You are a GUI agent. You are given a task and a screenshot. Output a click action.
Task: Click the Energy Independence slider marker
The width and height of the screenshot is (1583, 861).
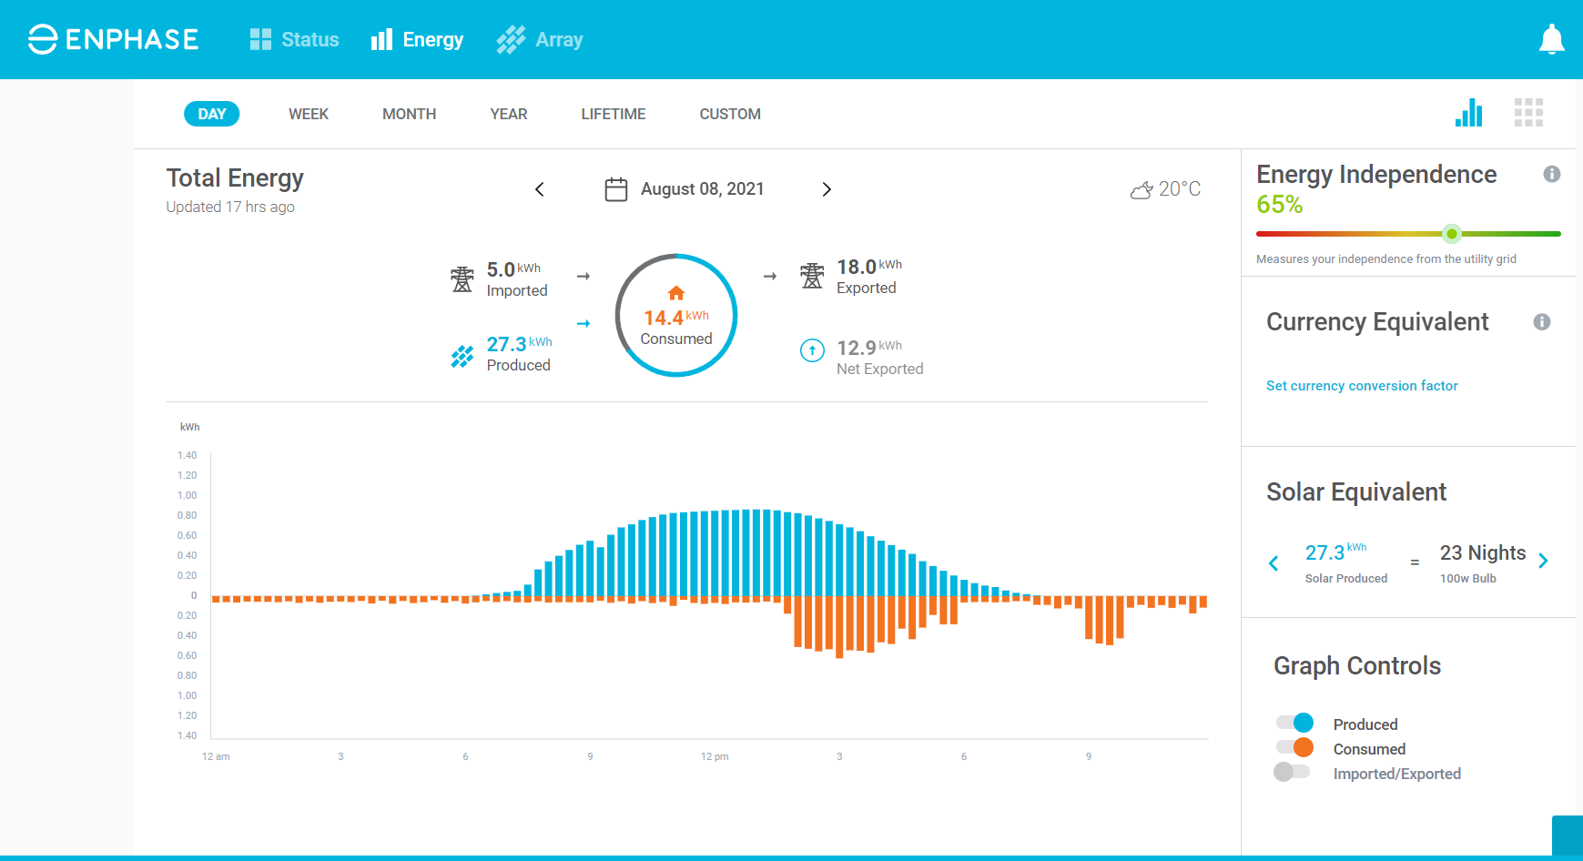[x=1452, y=234]
